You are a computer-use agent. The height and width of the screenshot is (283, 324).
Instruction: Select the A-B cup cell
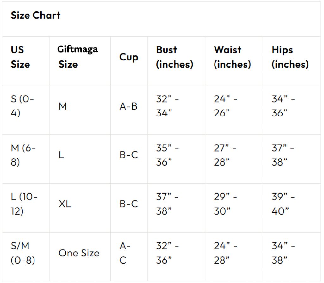coord(128,106)
